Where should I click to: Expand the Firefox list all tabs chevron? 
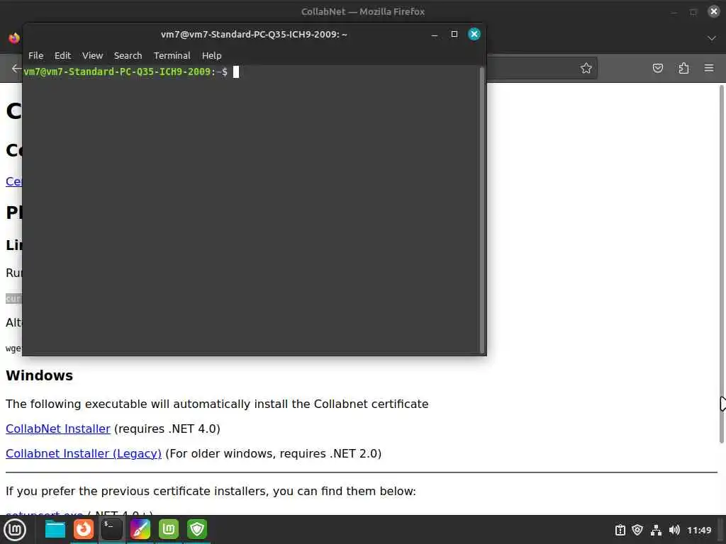(x=712, y=38)
